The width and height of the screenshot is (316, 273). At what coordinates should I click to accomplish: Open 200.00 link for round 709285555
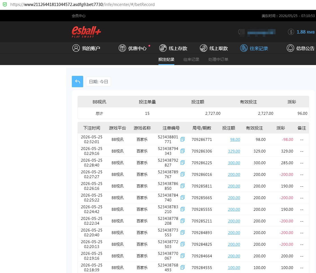pos(234,209)
